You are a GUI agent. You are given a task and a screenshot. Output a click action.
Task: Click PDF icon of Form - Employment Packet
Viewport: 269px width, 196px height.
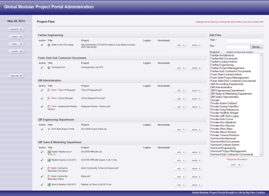tap(49, 107)
